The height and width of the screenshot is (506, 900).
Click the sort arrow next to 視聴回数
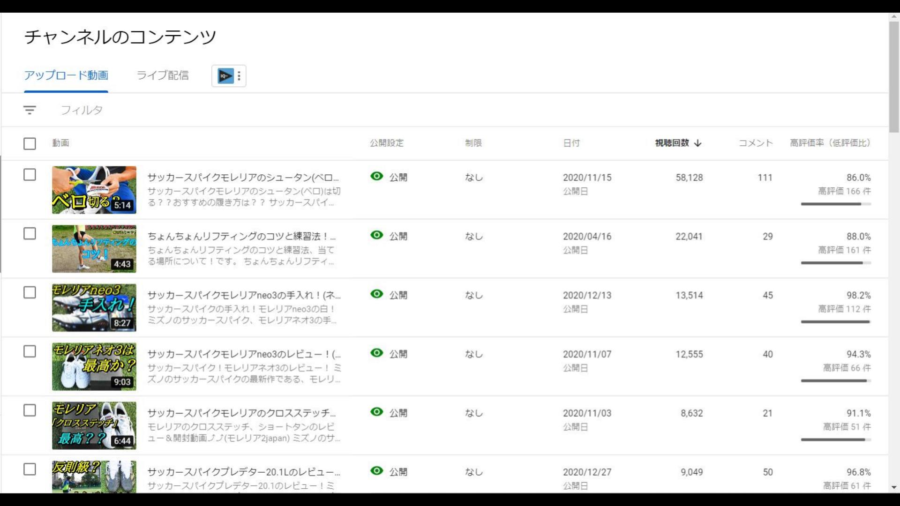coord(697,143)
